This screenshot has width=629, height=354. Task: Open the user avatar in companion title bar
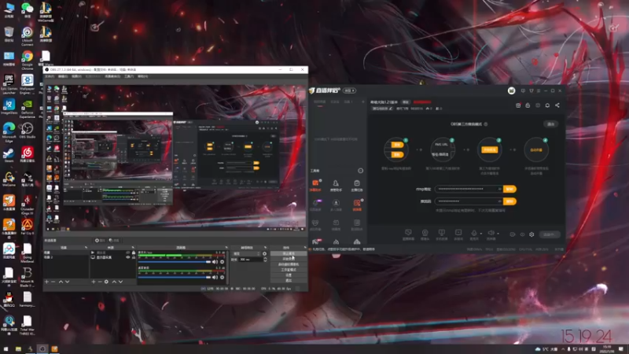tap(512, 90)
